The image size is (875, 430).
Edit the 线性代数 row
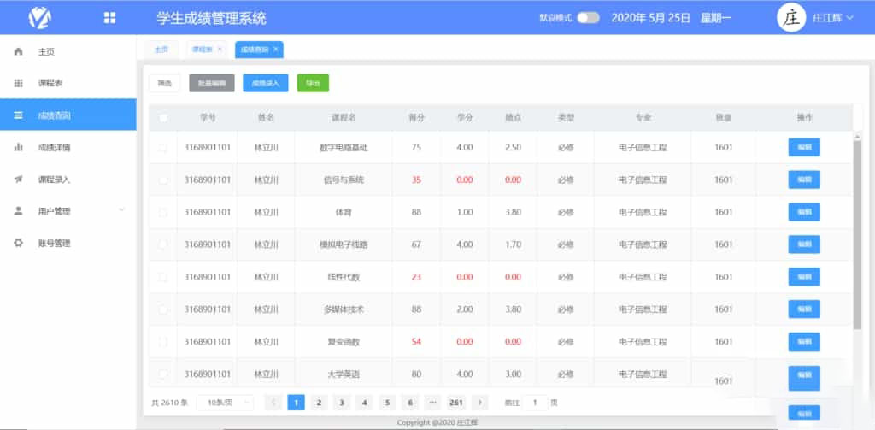coord(804,277)
